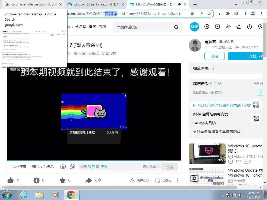The width and height of the screenshot is (267, 200).
Task: Open danmaku settings icon
Action: (72, 167)
